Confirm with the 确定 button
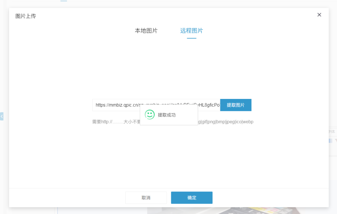This screenshot has width=337, height=214. (x=192, y=198)
